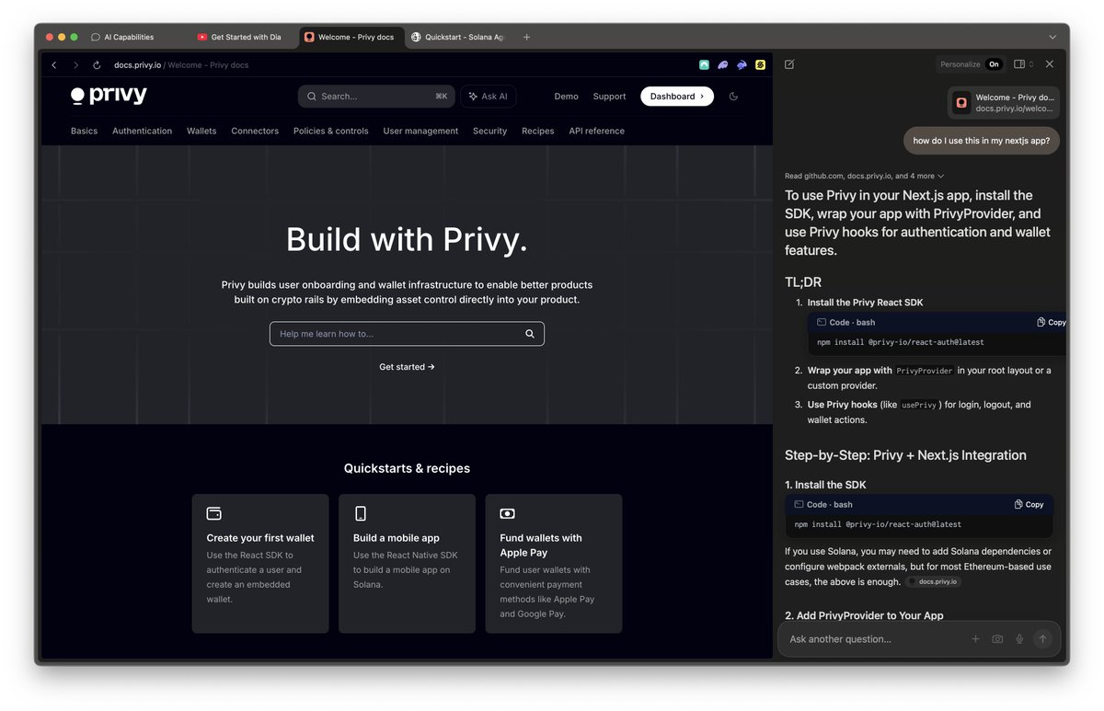Open a new tab with the plus button
Viewport: 1104px width, 711px height.
526,37
